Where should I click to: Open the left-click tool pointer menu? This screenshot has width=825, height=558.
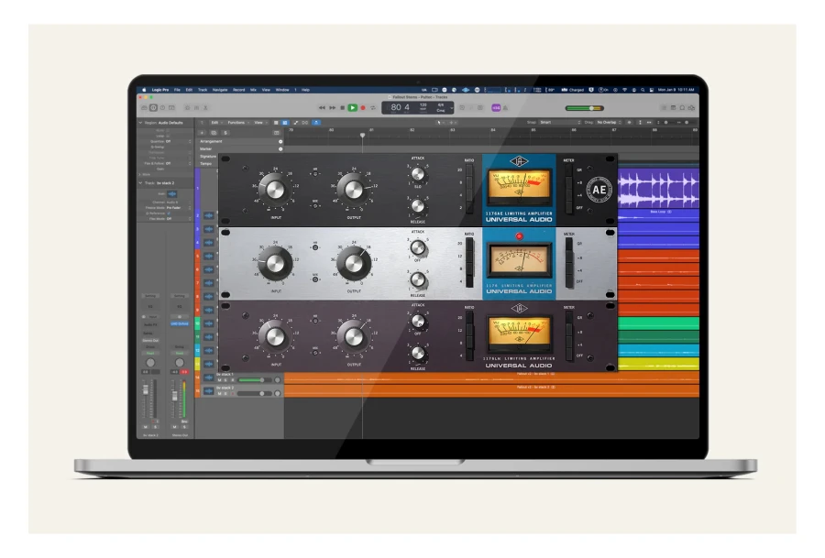pos(440,123)
